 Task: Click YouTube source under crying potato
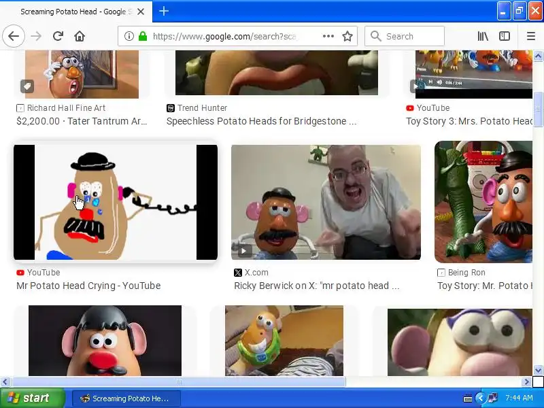(x=44, y=273)
